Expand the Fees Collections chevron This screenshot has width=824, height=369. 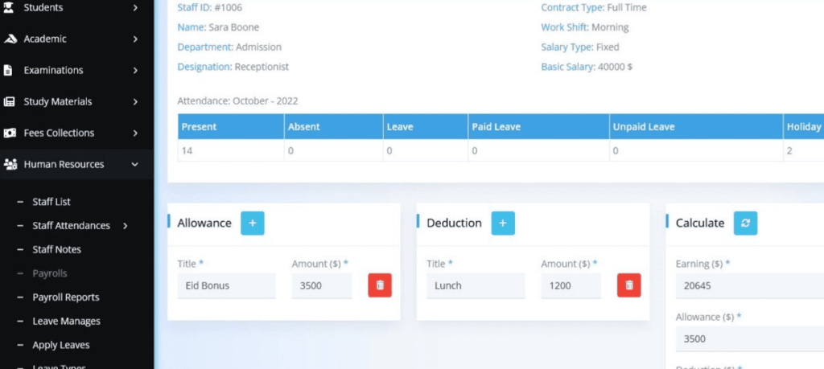[135, 133]
